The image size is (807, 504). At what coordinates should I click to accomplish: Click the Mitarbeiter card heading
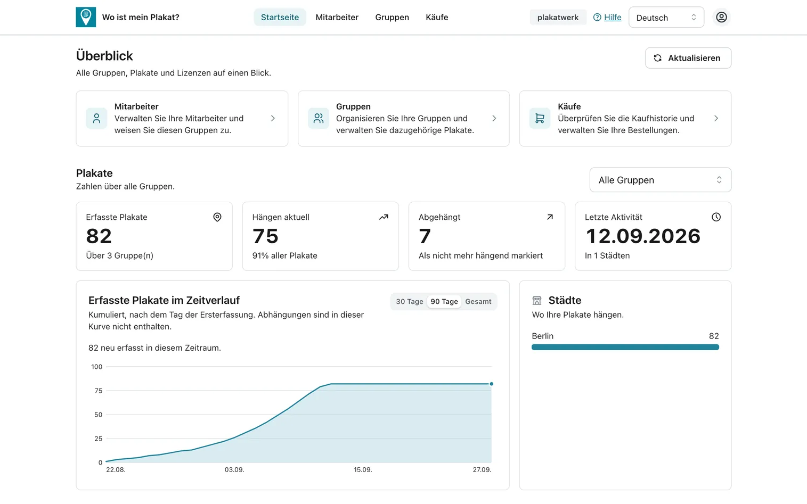(136, 106)
